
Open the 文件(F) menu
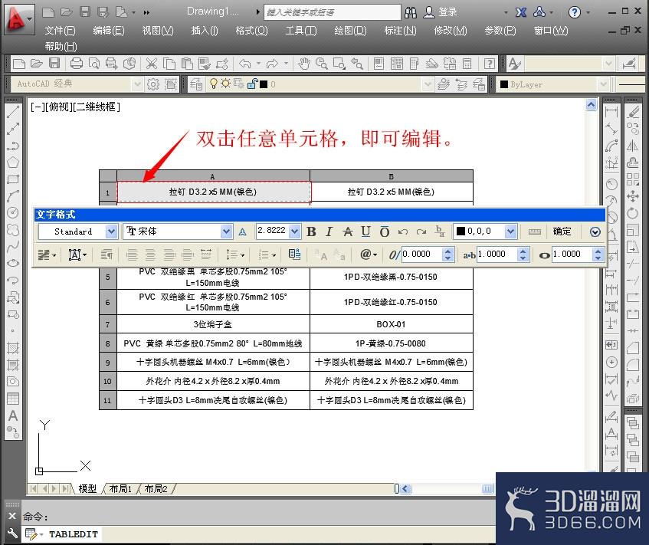pos(60,30)
